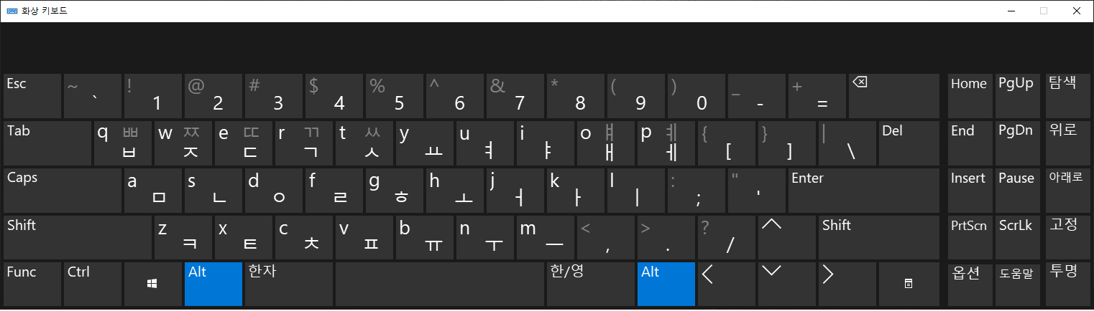This screenshot has width=1094, height=311.
Task: Click the Windows logo key
Action: click(152, 284)
